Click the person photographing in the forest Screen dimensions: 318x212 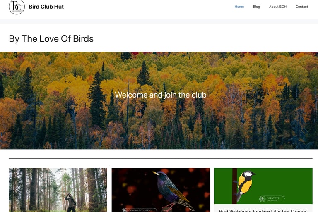coord(70,202)
